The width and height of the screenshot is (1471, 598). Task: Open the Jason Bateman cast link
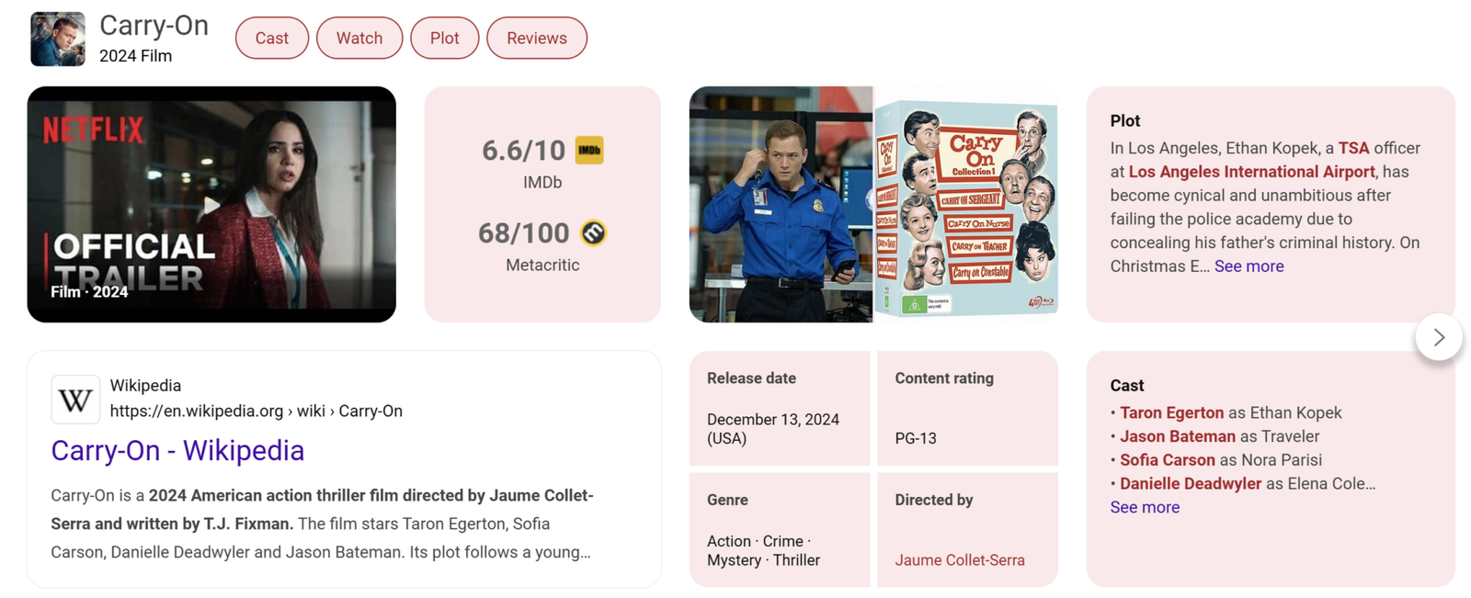[1177, 436]
